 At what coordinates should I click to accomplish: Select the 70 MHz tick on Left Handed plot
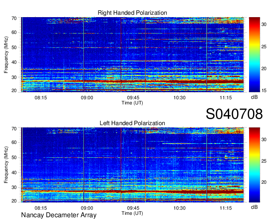click(14, 129)
